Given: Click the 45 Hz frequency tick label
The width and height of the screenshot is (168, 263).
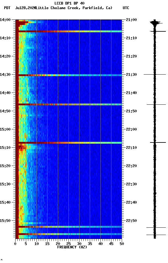Looking at the screenshot, I should [x=111, y=244].
